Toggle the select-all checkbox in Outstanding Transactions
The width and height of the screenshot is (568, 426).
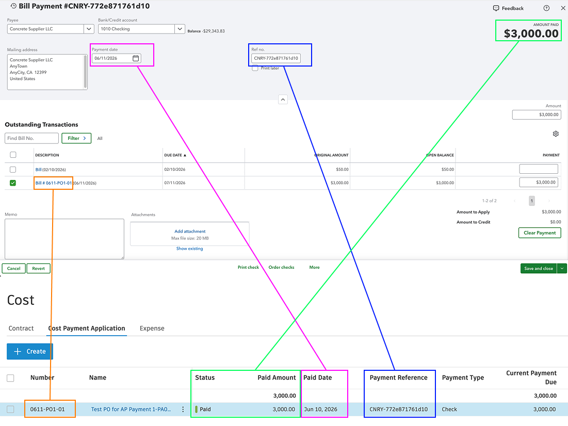coord(13,155)
